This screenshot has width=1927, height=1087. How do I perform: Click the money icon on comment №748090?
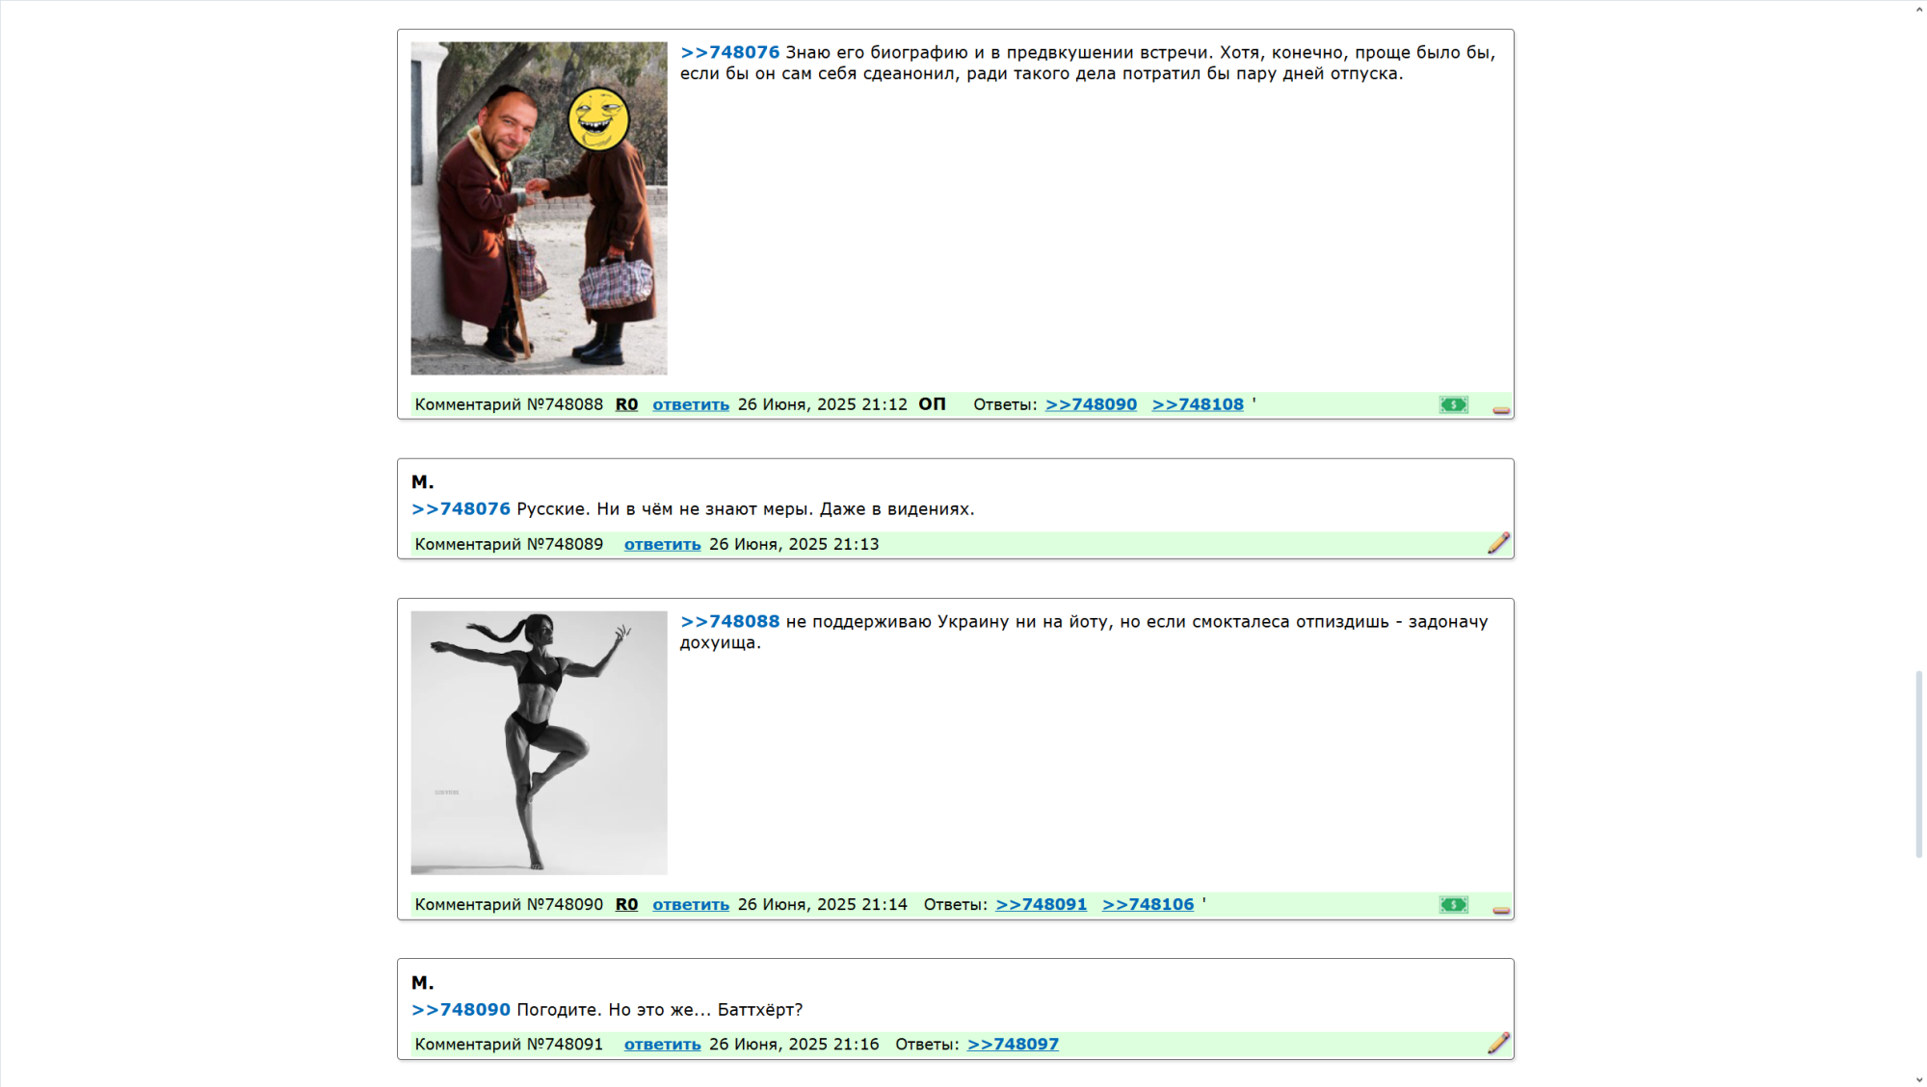[x=1453, y=904]
